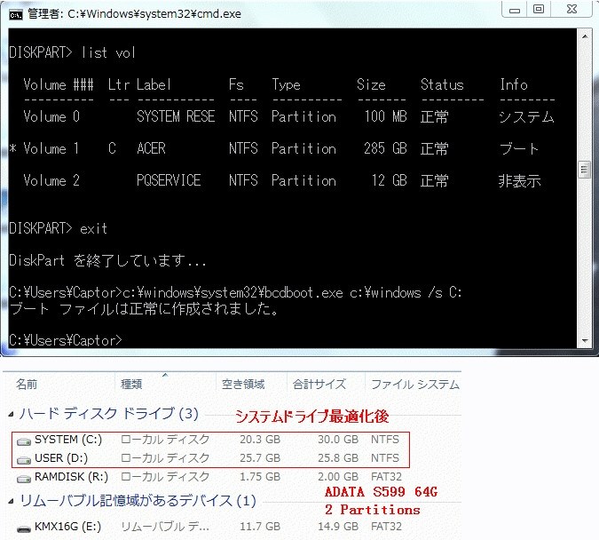
Task: Click the 11.7 GB free space value
Action: point(260,526)
